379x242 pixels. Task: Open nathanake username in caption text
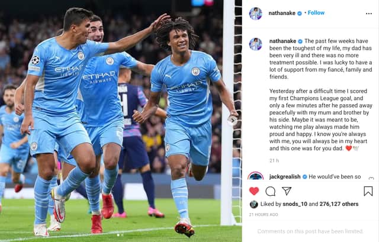tap(282, 41)
